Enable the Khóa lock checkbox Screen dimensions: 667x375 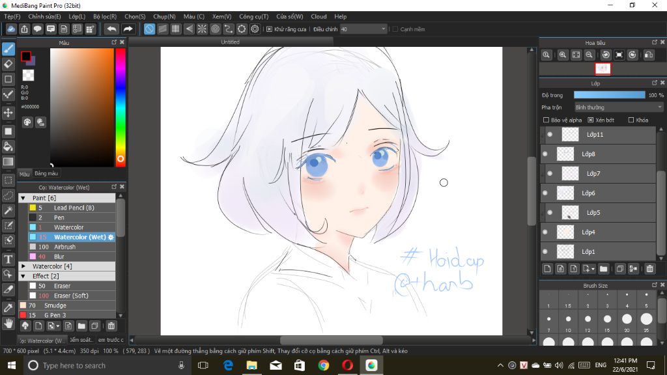(x=631, y=120)
